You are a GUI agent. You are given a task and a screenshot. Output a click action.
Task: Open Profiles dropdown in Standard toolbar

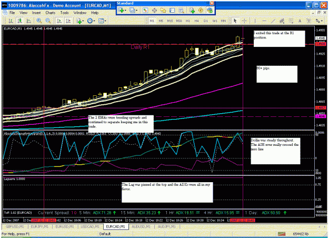pyautogui.click(x=134, y=11)
